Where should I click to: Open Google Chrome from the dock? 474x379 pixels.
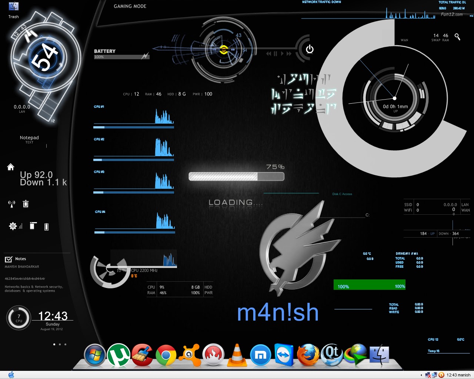pos(166,355)
